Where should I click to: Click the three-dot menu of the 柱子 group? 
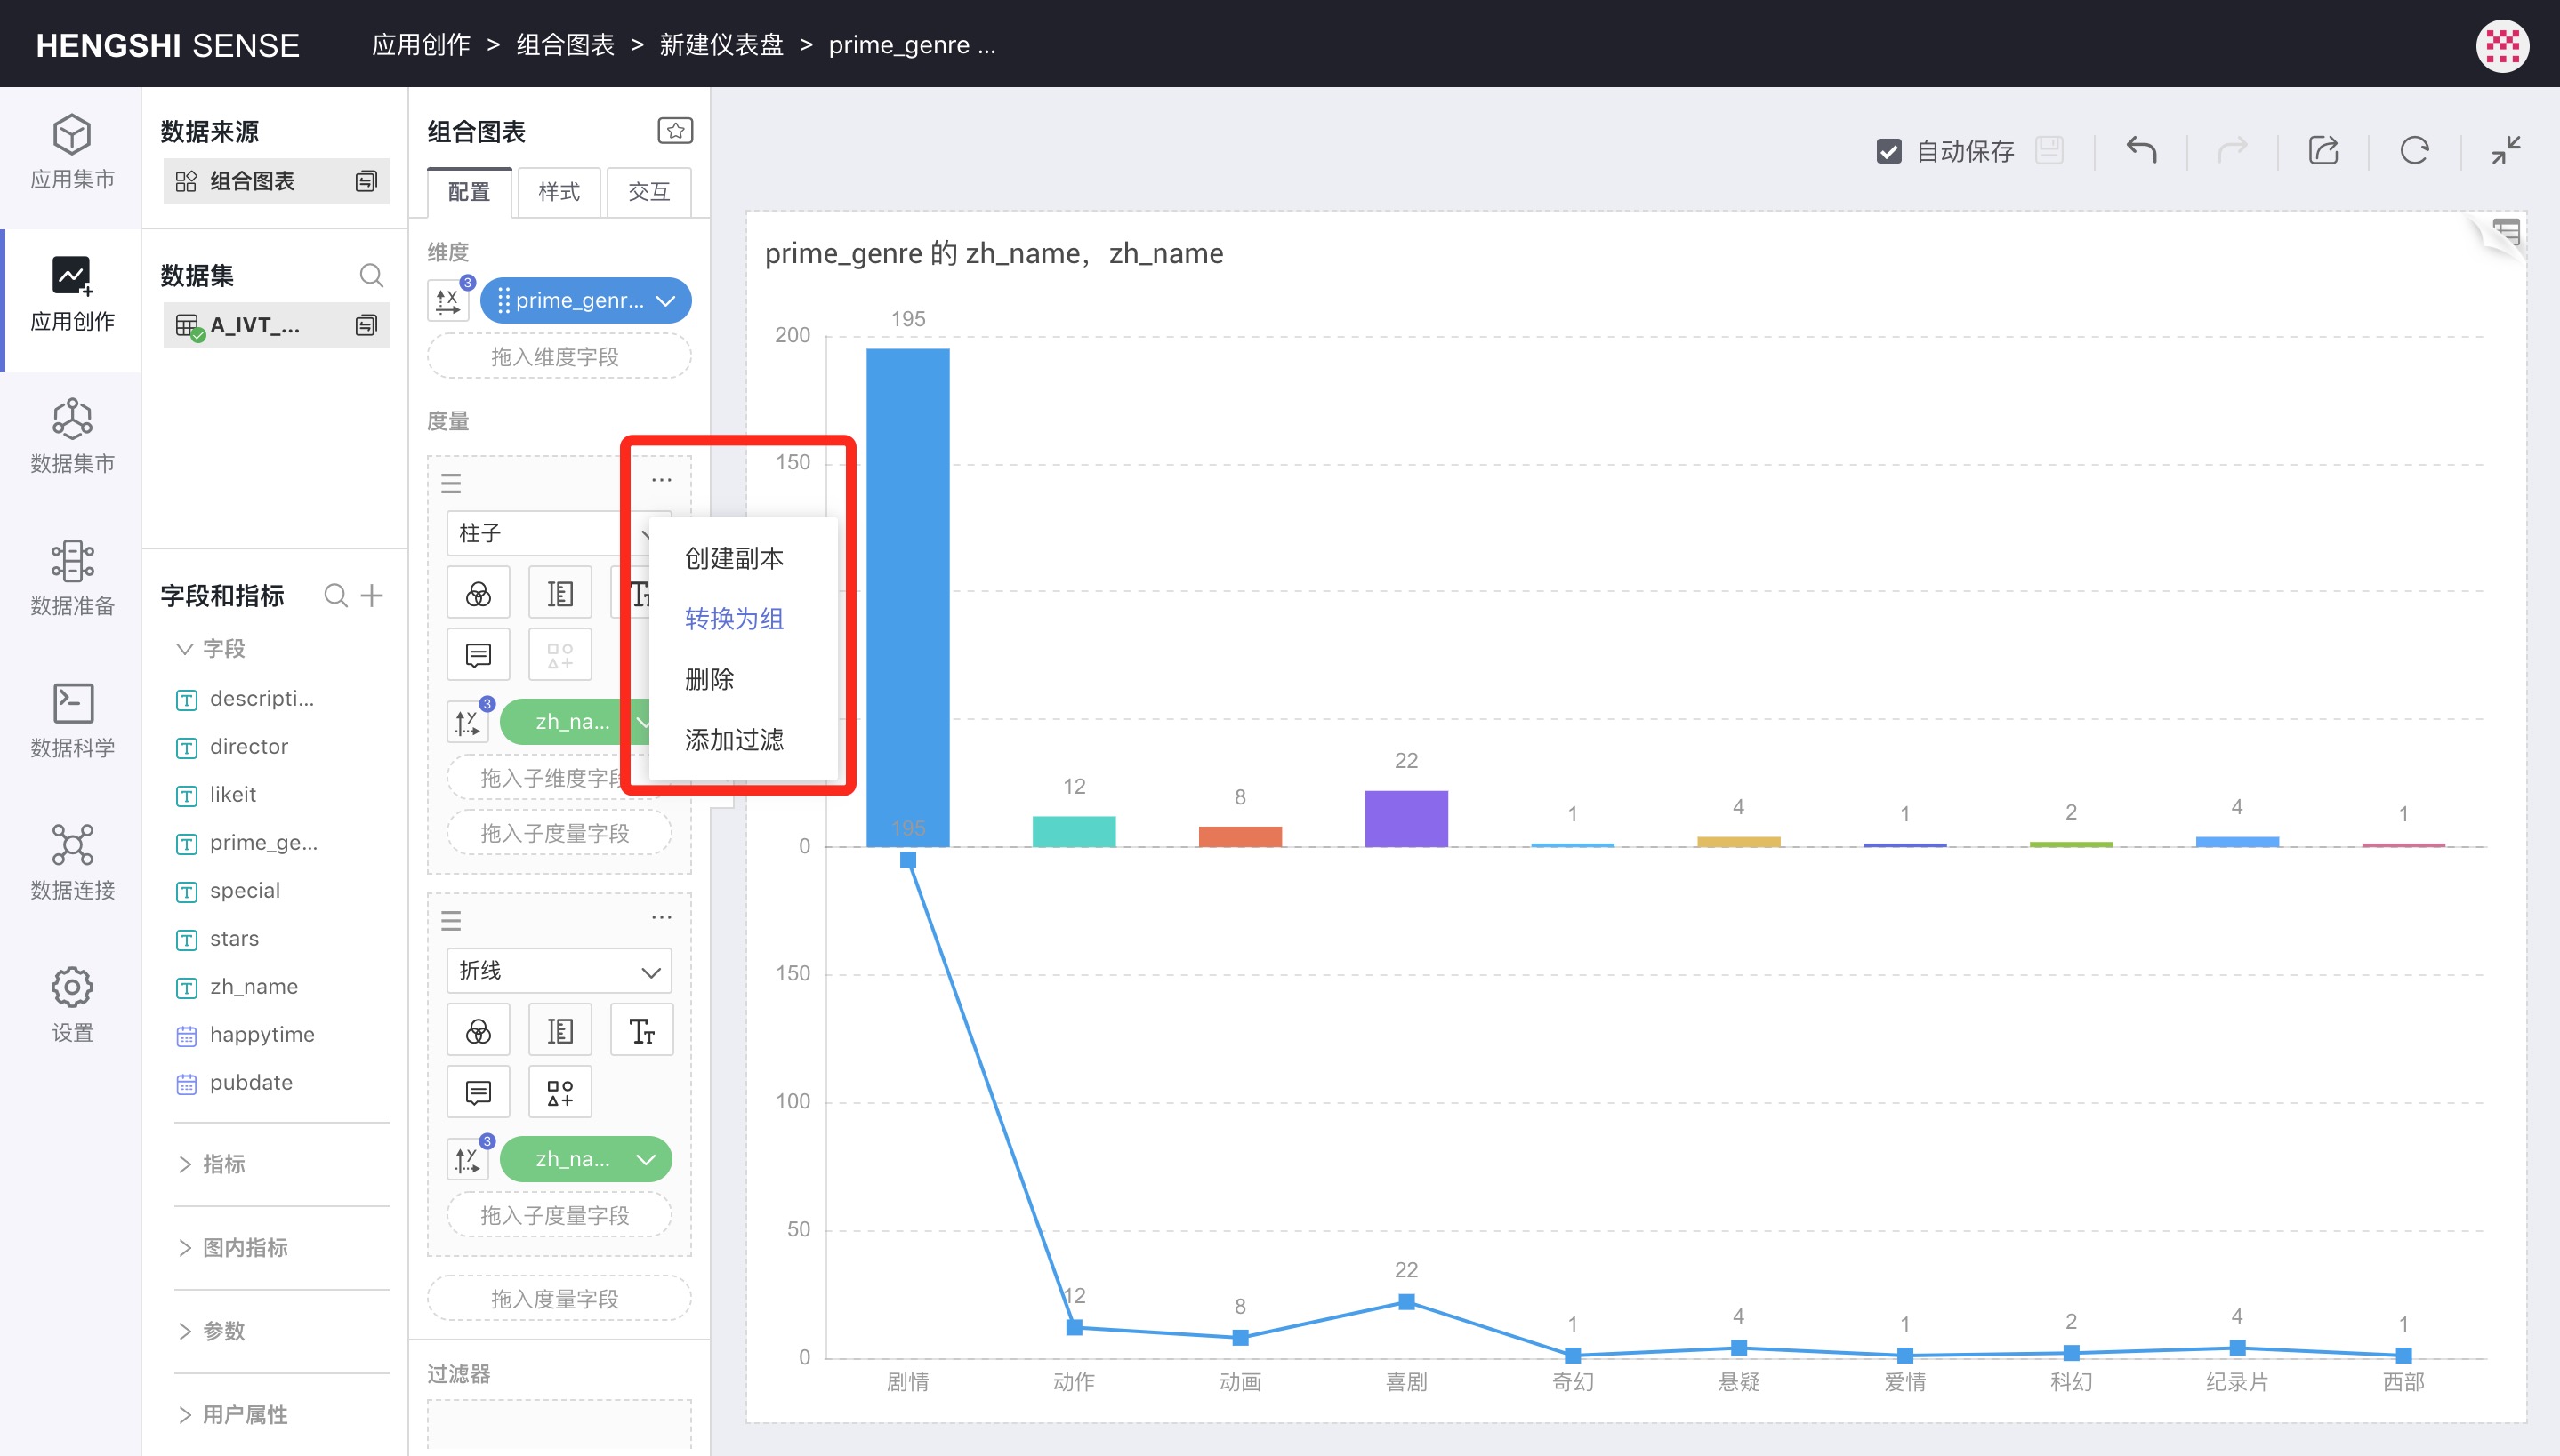point(661,480)
